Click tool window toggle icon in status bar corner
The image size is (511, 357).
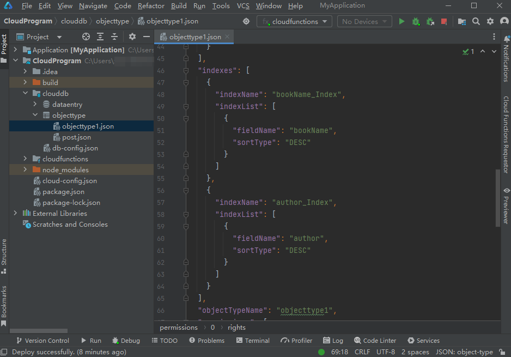[4, 352]
